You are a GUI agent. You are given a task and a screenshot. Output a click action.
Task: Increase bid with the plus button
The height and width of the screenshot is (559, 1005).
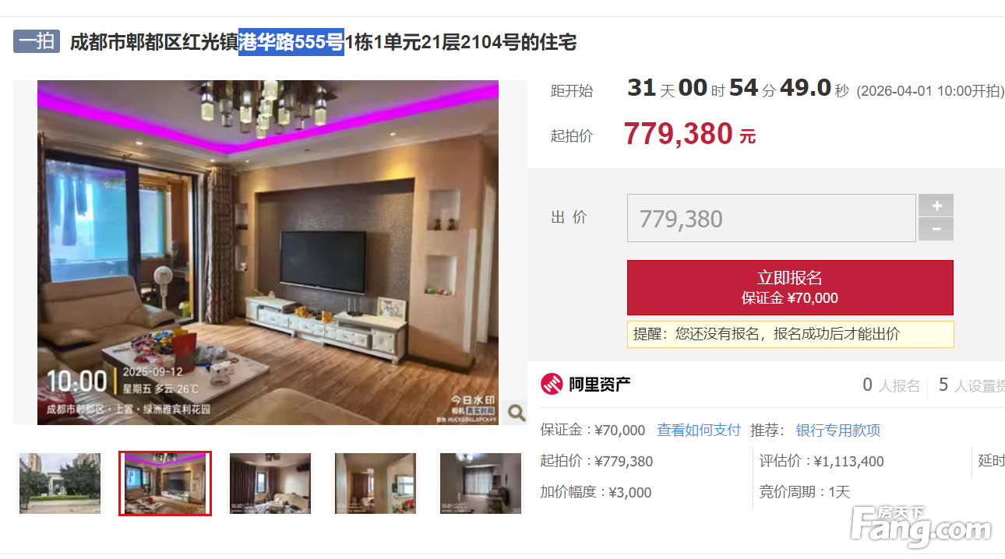coord(936,206)
